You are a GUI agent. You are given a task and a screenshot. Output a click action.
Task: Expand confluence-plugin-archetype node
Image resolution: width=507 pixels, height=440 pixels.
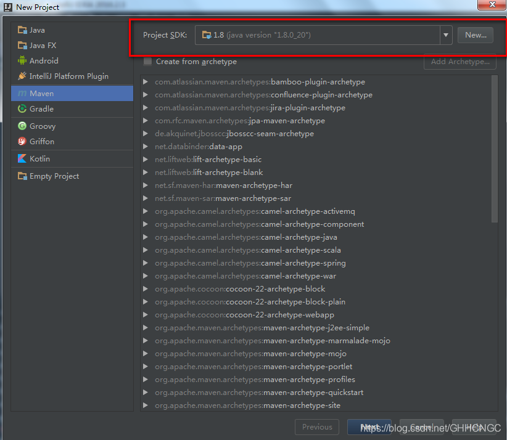tap(146, 95)
